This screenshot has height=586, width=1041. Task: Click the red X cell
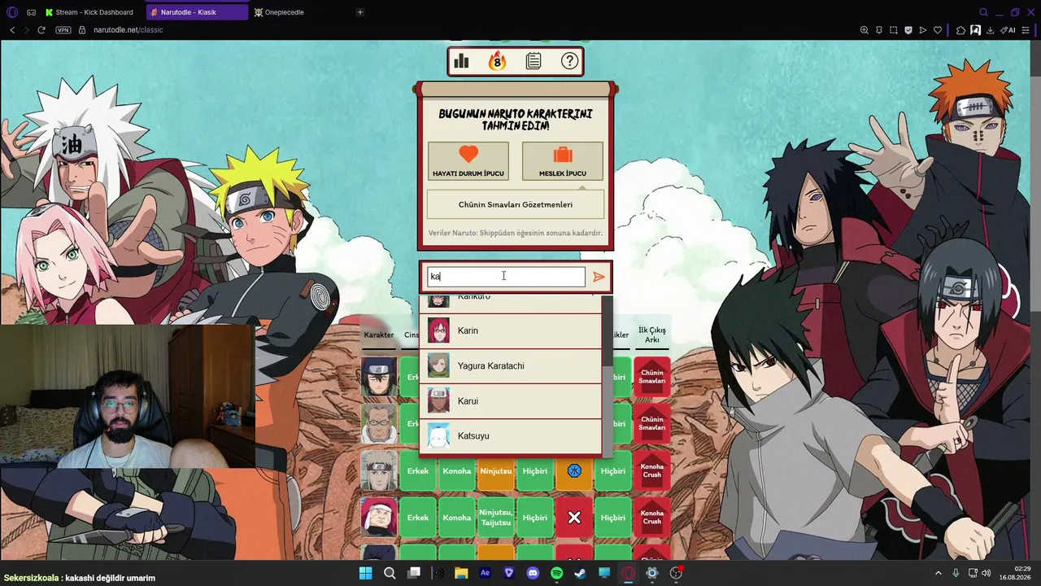(x=574, y=518)
